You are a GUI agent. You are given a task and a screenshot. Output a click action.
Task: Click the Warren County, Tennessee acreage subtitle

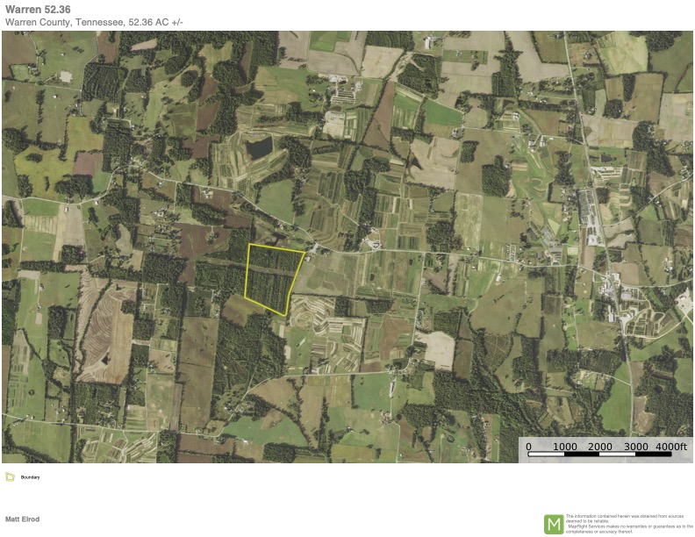[94, 21]
